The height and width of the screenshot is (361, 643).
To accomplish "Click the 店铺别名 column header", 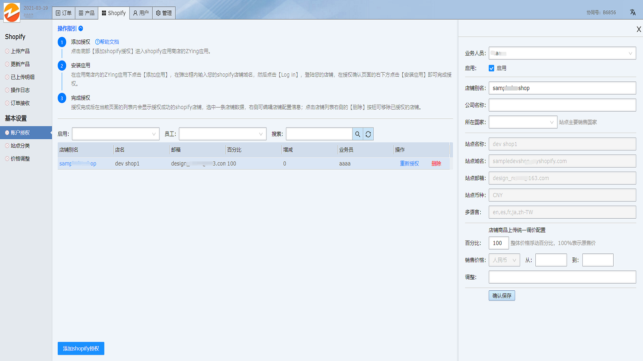I will click(x=69, y=150).
